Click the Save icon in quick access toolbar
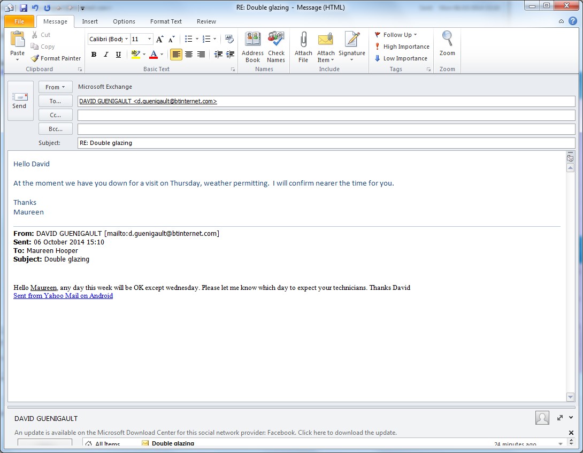This screenshot has height=453, width=583. pyautogui.click(x=24, y=7)
